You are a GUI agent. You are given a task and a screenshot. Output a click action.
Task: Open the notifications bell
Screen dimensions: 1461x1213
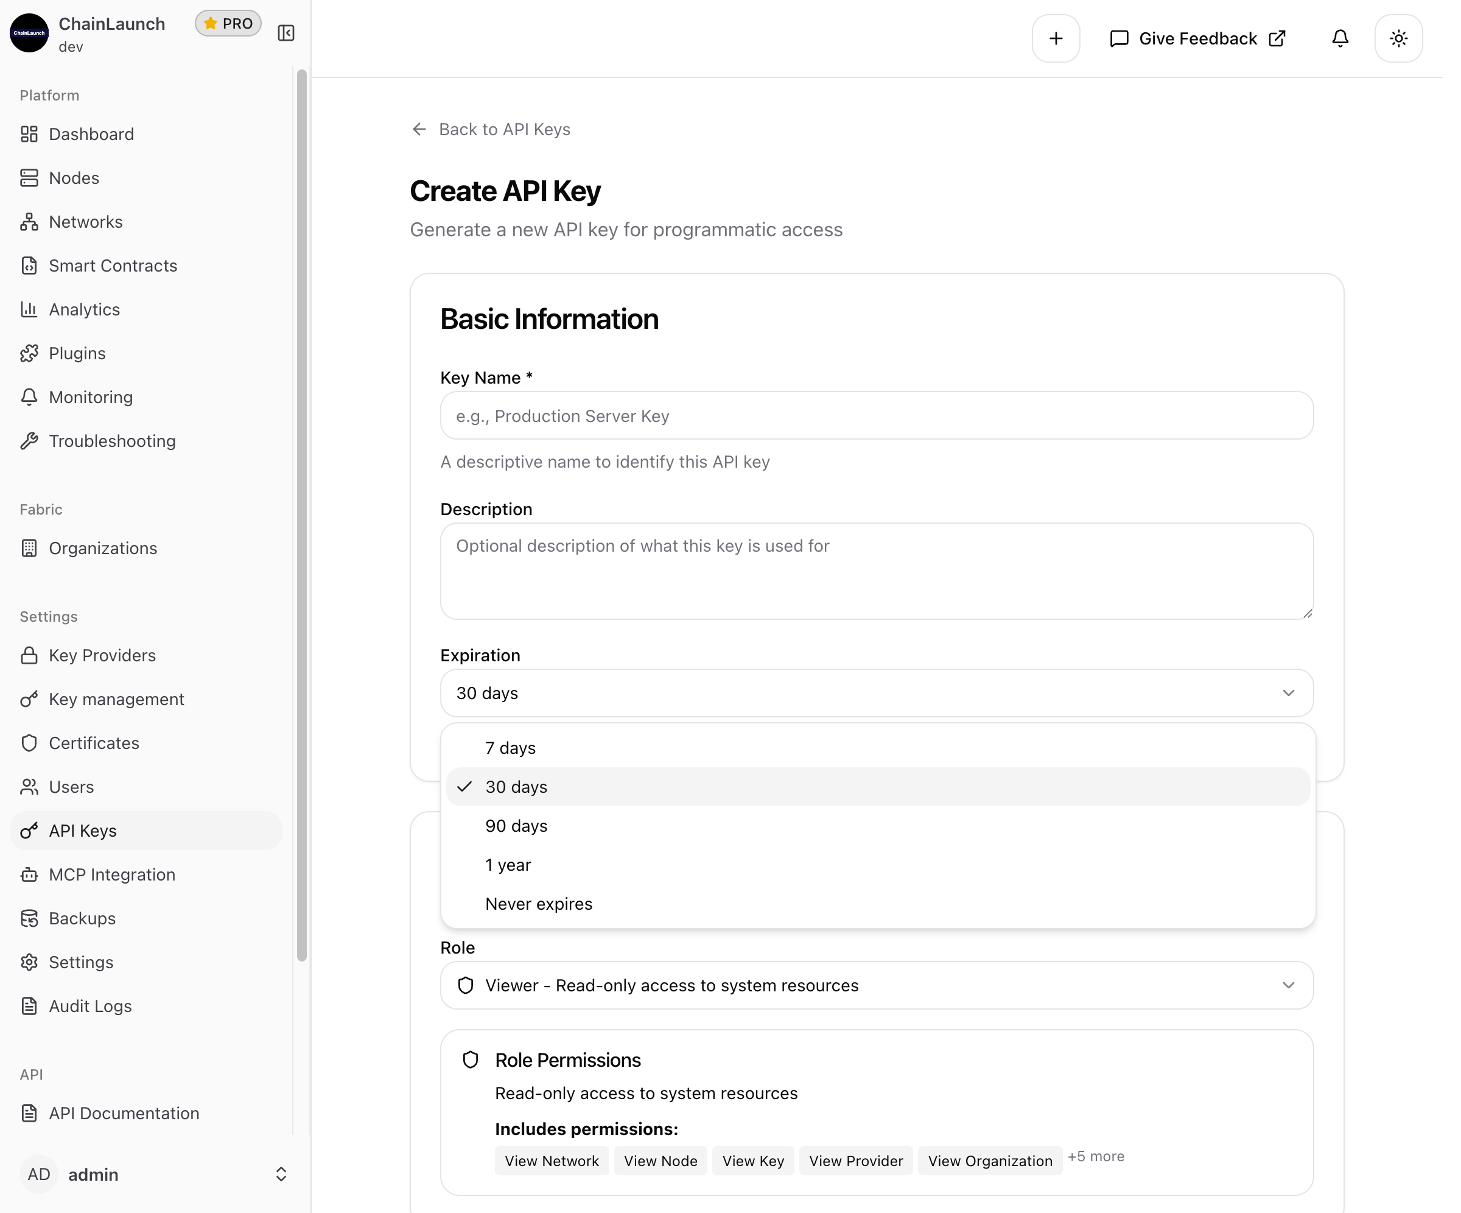tap(1340, 38)
